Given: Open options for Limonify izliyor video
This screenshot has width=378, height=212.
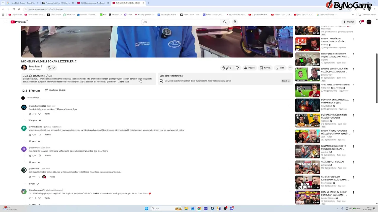Looking at the screenshot, I should tap(353, 69).
